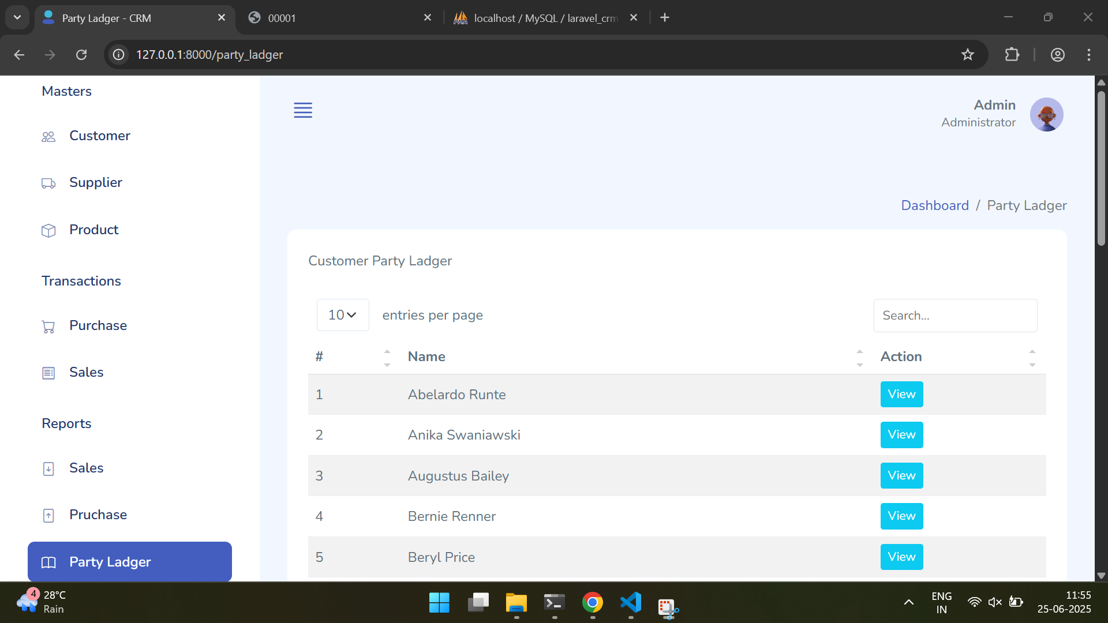Open Visual Studio Code from taskbar

[631, 603]
